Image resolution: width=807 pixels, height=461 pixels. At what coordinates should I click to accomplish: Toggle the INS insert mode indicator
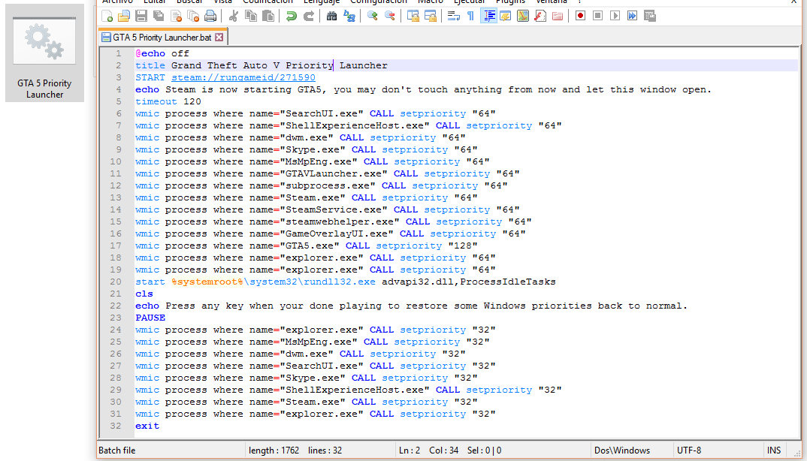click(x=774, y=450)
